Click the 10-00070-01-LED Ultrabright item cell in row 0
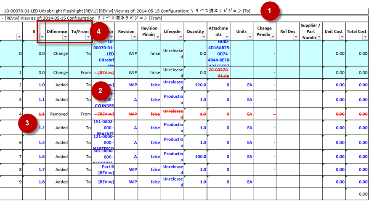Image resolution: width=369 pixels, height=202 pixels. (x=104, y=53)
